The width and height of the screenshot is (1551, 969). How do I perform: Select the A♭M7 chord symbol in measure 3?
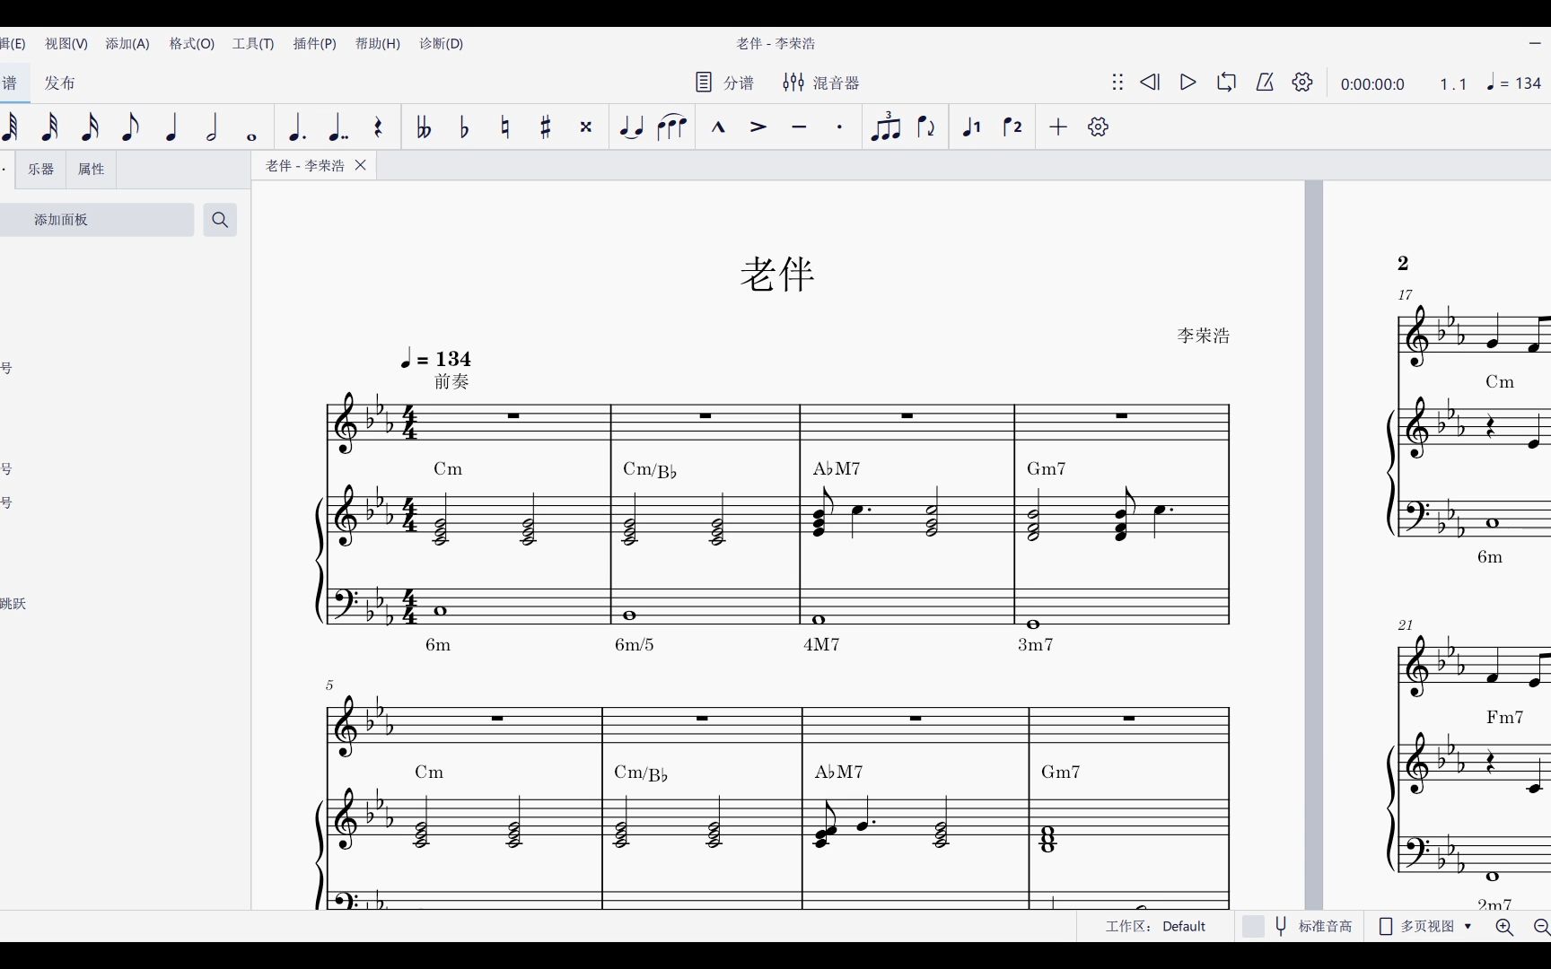point(837,468)
